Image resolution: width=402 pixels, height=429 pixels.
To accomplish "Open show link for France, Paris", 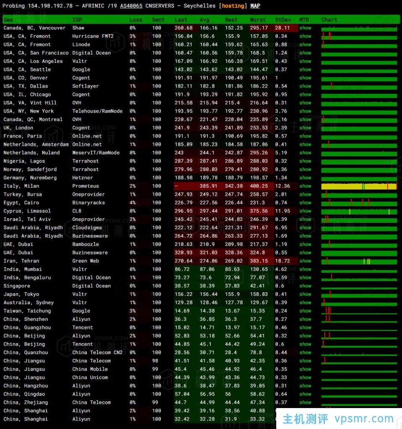I will (305, 136).
